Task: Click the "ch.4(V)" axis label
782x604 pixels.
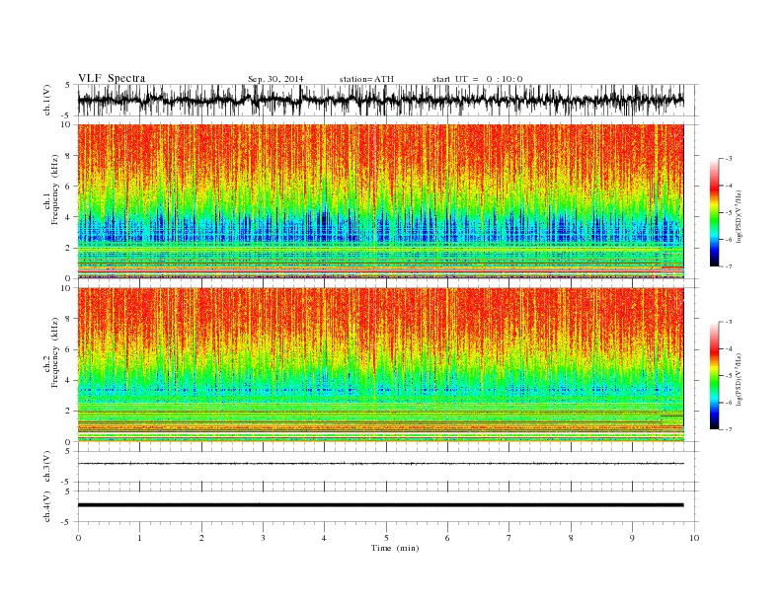Action: pyautogui.click(x=47, y=506)
